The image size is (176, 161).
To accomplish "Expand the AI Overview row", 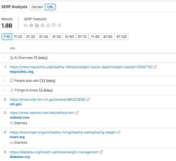I will point(4,58).
